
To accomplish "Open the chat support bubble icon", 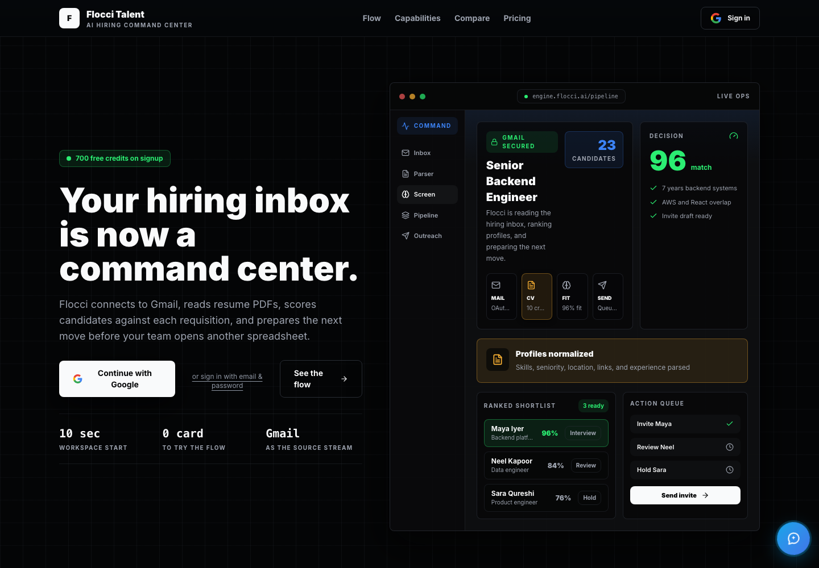I will tap(793, 538).
